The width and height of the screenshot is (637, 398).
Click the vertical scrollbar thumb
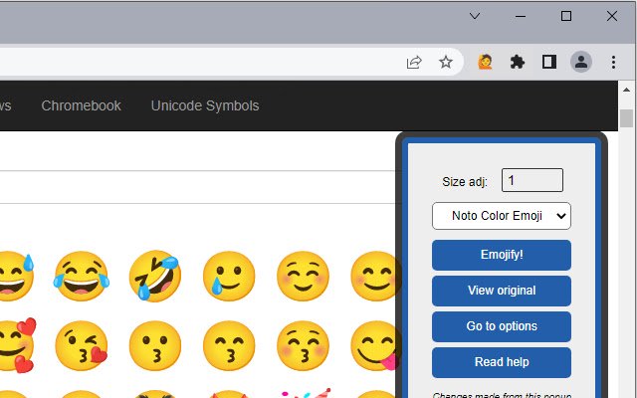click(x=626, y=118)
